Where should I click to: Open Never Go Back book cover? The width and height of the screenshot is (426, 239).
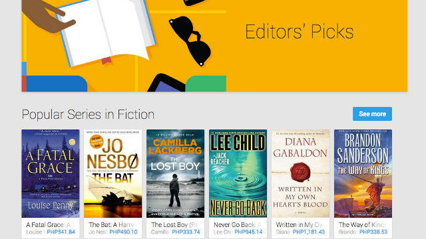pos(238,173)
